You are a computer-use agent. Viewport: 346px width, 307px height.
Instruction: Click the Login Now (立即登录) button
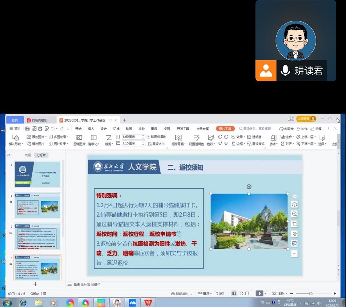306,119
